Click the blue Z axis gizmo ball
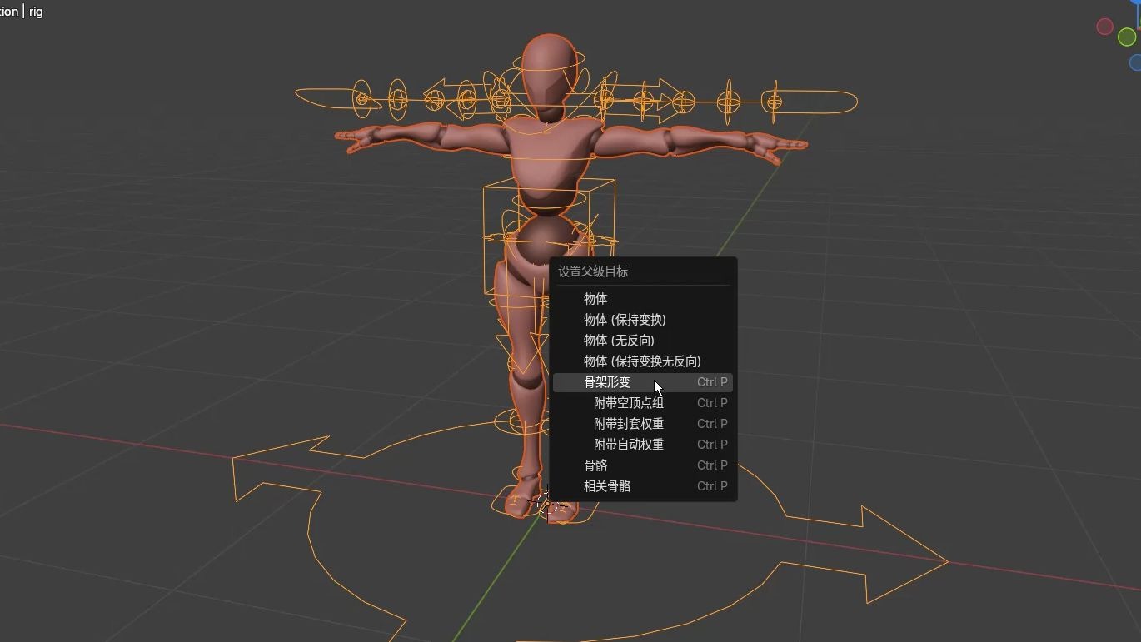The height and width of the screenshot is (642, 1141). pyautogui.click(x=1134, y=62)
